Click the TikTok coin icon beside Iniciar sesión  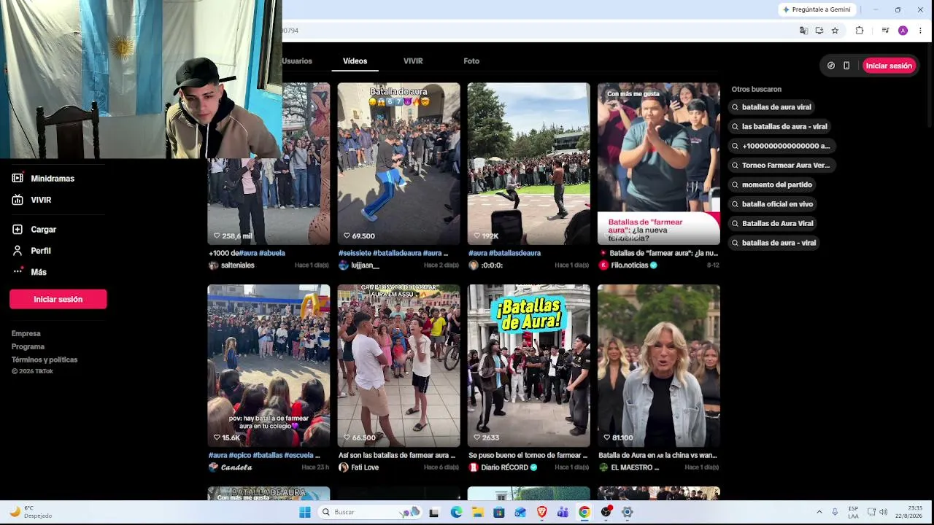coord(831,66)
